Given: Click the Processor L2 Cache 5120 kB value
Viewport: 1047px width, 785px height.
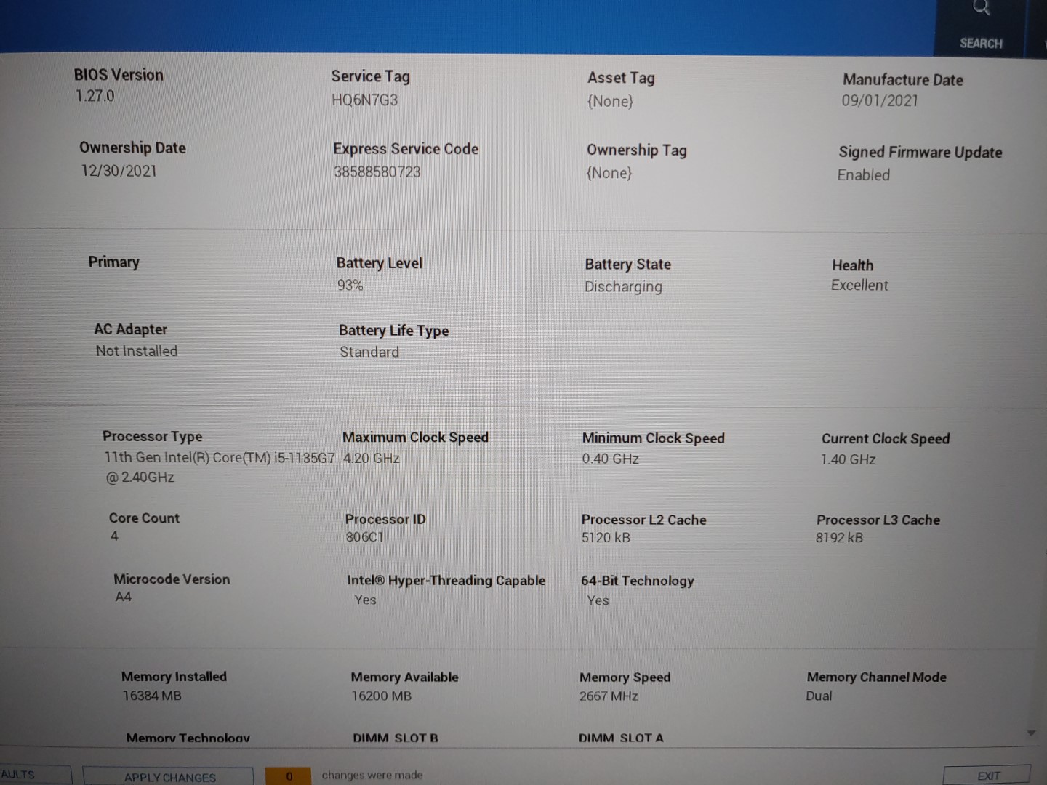Looking at the screenshot, I should [606, 538].
